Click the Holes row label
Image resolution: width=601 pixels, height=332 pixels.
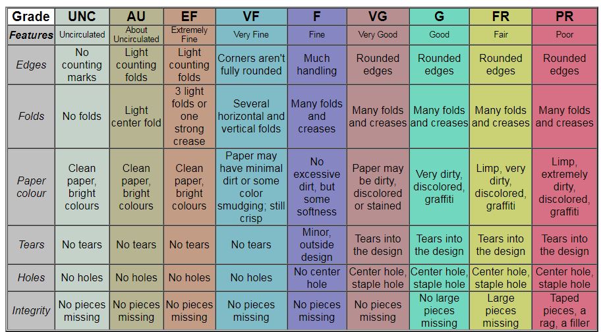click(31, 277)
